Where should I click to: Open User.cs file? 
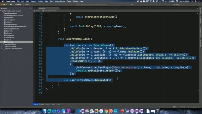point(9,40)
